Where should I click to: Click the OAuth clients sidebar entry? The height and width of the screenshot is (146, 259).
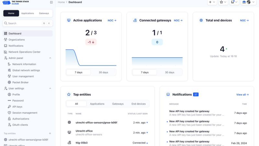click(20, 125)
